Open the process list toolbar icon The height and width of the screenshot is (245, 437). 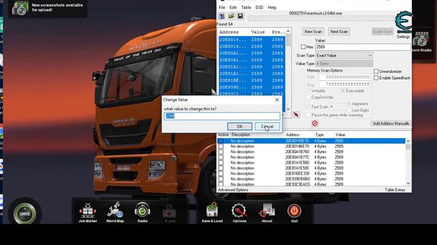[x=222, y=16]
